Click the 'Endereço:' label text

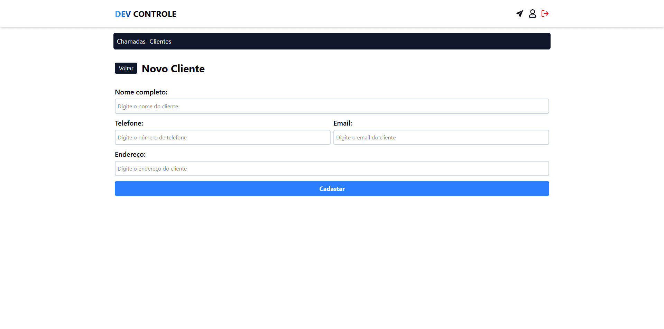(130, 154)
